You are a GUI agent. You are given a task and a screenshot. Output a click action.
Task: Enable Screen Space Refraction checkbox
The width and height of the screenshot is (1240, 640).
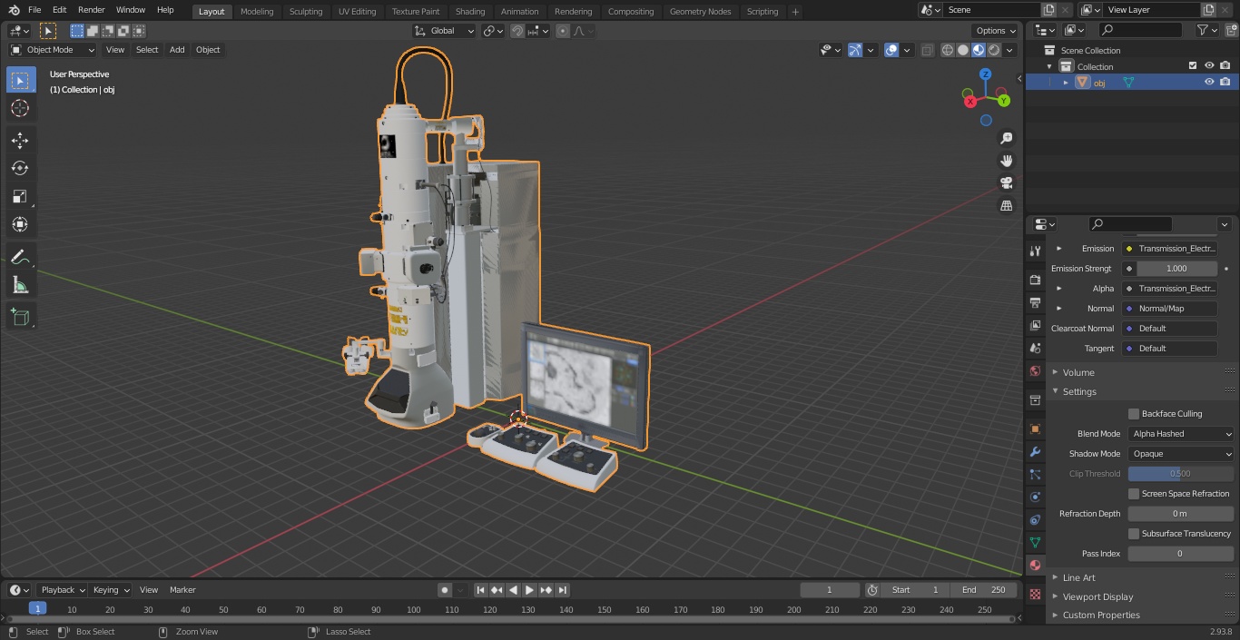coord(1134,494)
